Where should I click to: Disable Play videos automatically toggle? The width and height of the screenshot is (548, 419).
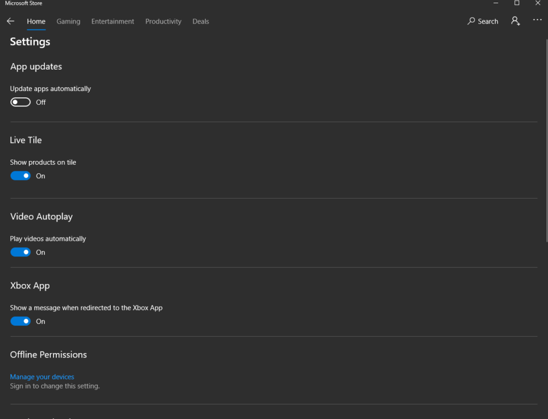point(20,252)
